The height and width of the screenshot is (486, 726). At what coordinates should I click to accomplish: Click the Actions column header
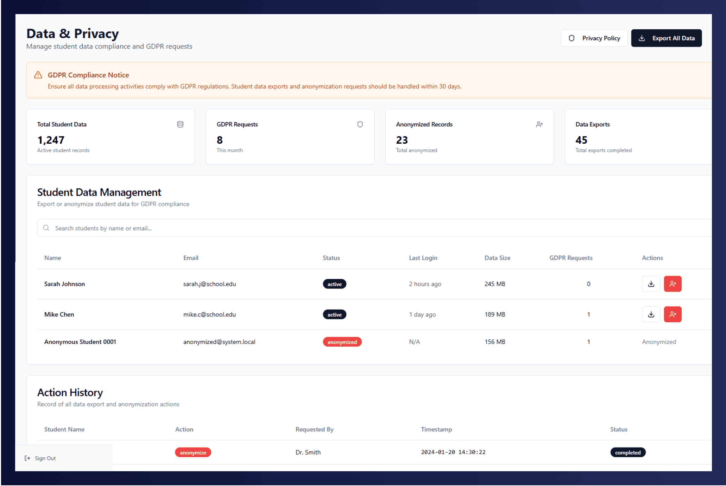[x=652, y=258]
